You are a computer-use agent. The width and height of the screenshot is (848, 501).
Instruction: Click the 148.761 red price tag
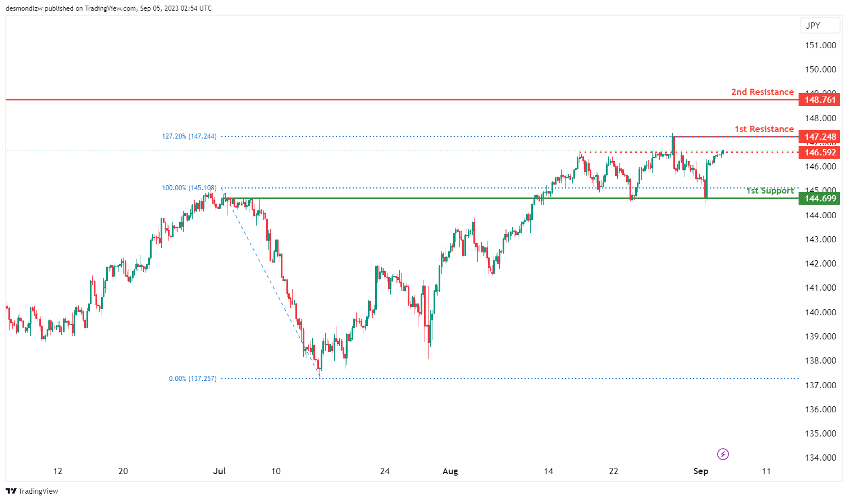[819, 100]
